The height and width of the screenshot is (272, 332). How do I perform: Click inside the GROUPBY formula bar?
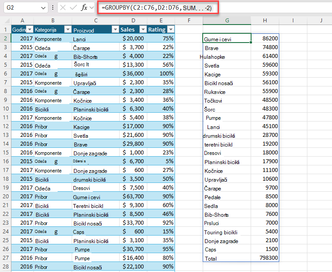tap(158, 8)
